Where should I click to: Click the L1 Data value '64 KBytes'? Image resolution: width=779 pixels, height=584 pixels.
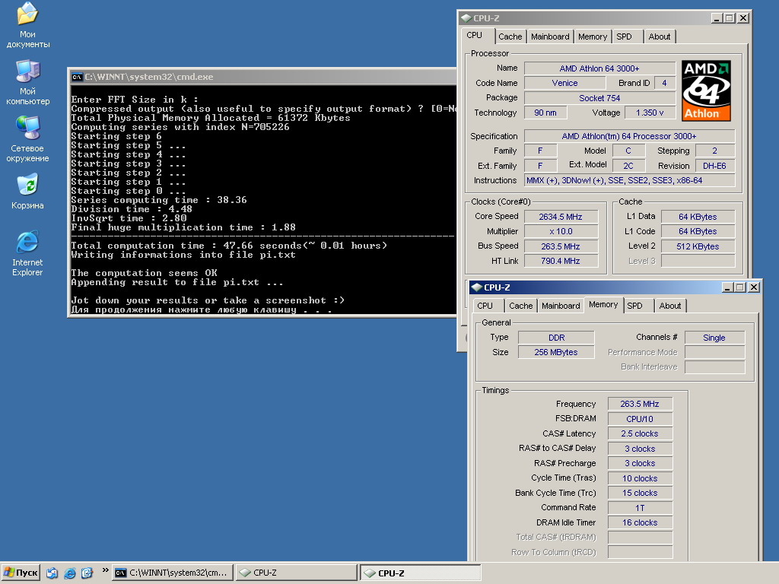[x=698, y=217]
